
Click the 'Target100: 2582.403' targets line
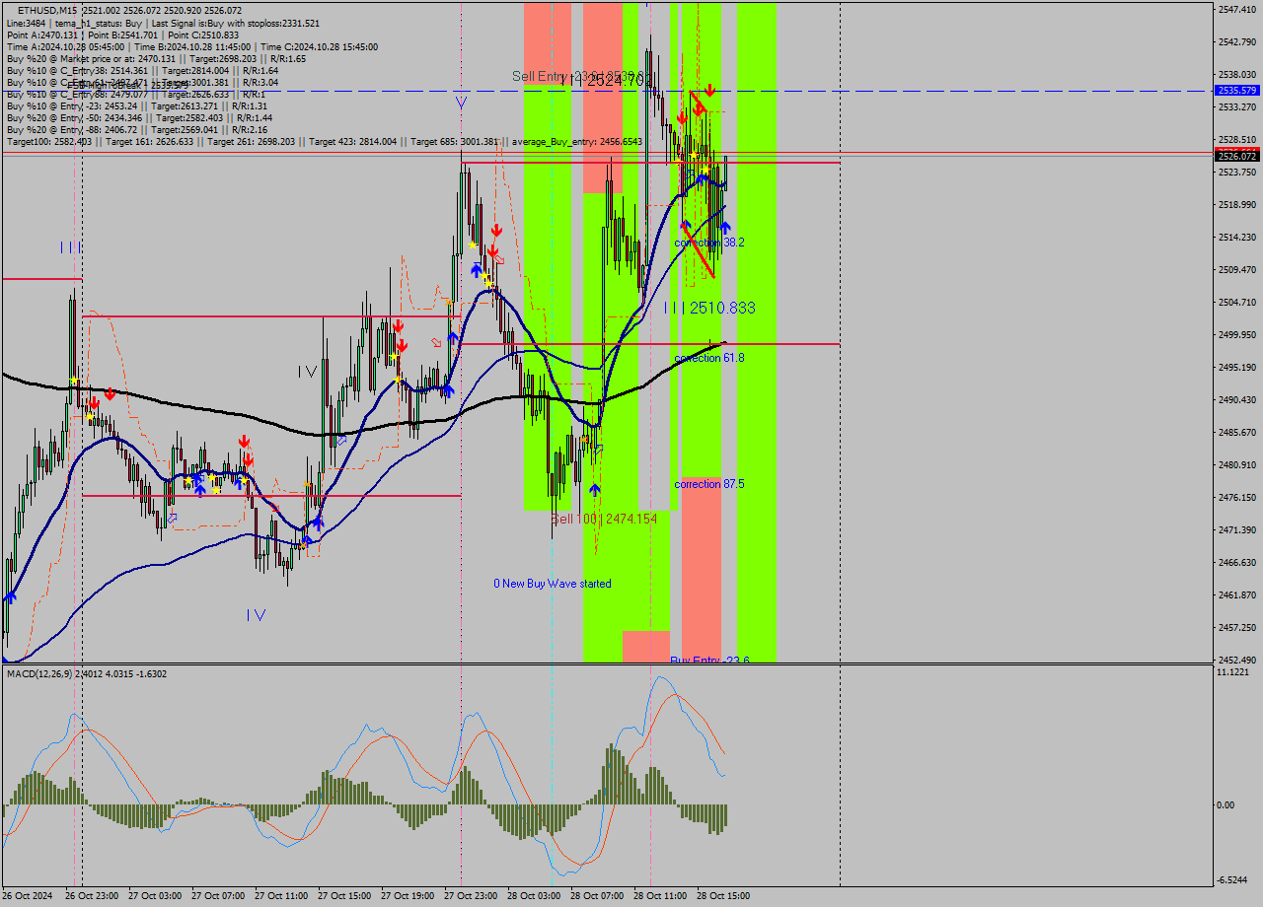pyautogui.click(x=325, y=142)
